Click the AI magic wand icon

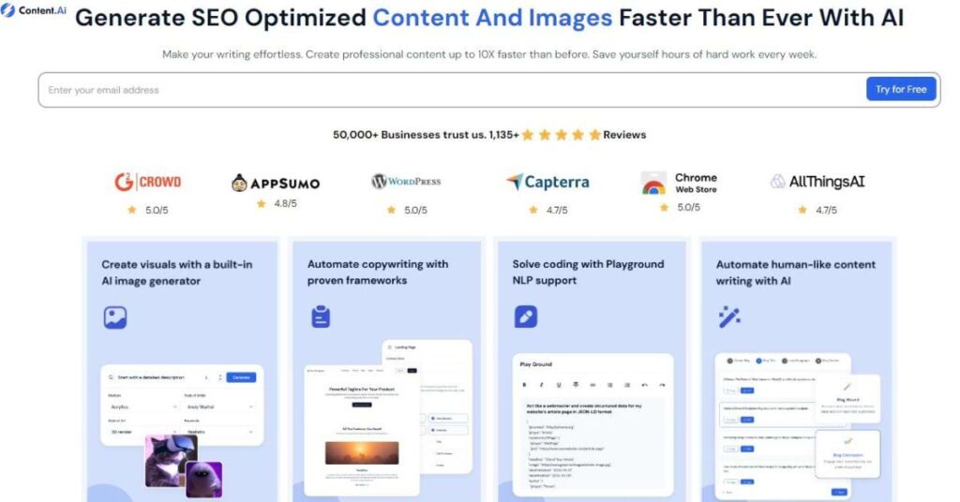[729, 317]
